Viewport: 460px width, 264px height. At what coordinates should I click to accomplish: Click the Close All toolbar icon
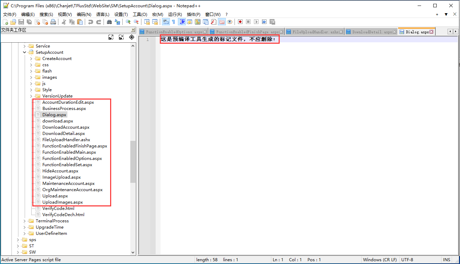click(45, 22)
